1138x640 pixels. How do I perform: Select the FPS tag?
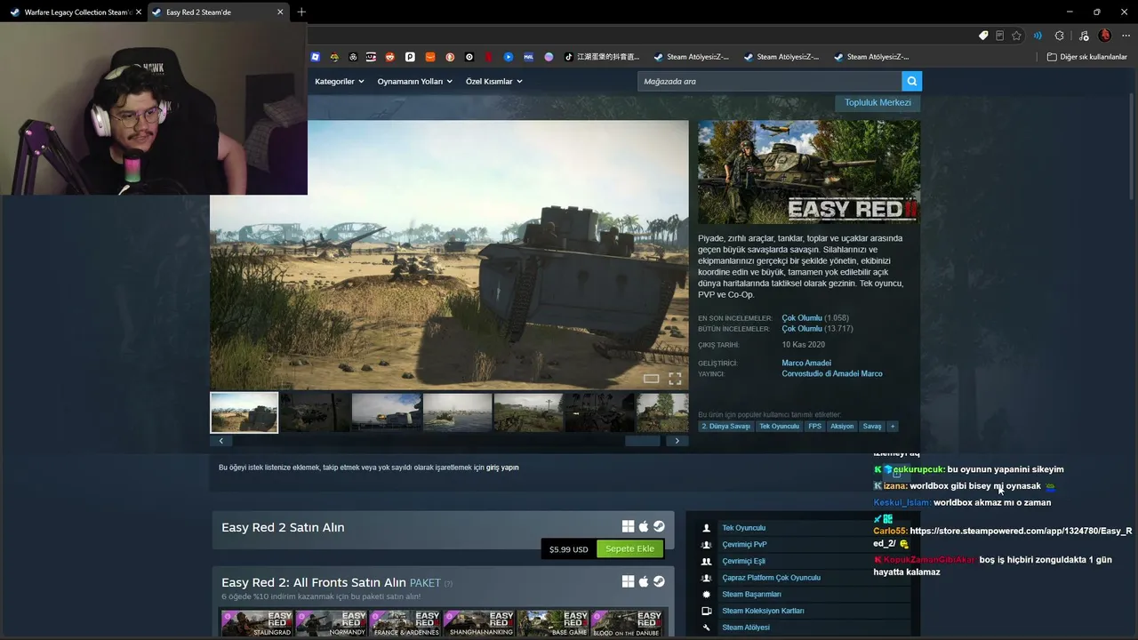click(815, 427)
